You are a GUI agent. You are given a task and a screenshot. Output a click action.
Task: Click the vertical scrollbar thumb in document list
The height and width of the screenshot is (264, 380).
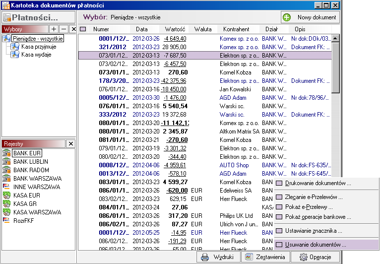click(335, 67)
